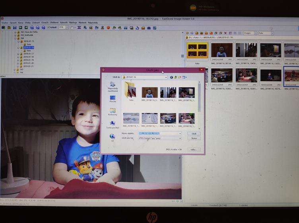Open the Efekty menu
Image resolution: width=299 pixels, height=223 pixels.
(27, 23)
